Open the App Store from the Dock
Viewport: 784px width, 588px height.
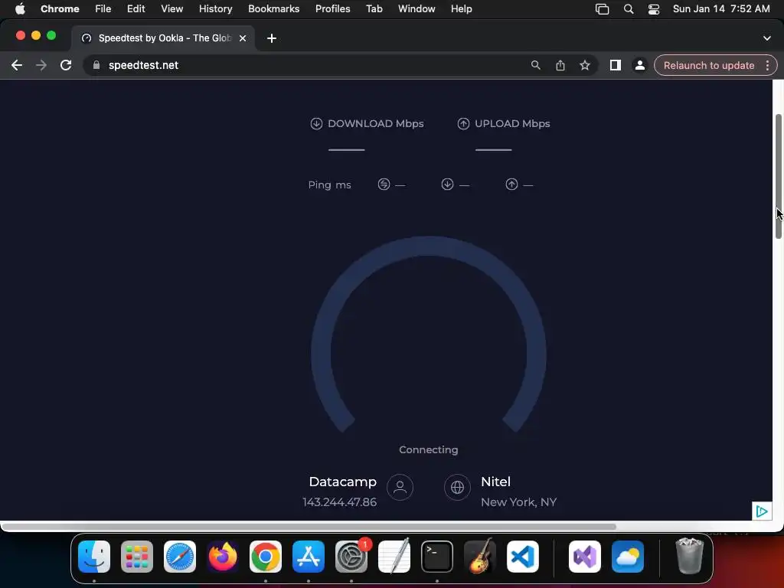click(309, 557)
